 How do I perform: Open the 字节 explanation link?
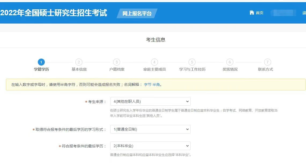148,85
